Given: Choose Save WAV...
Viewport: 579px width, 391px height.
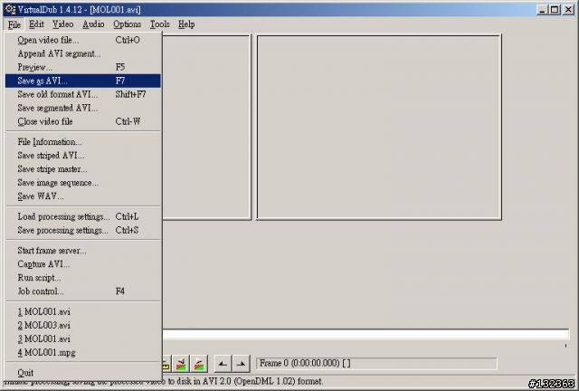Looking at the screenshot, I should (83, 196).
